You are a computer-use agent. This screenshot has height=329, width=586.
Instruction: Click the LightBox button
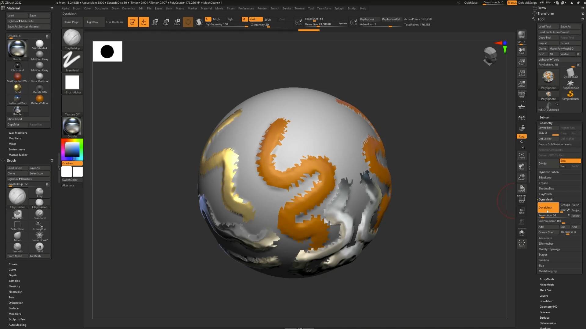tap(92, 22)
